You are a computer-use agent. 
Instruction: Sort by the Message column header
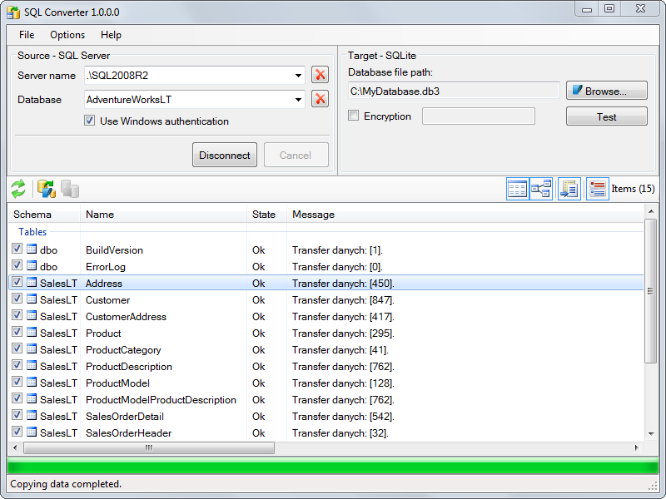click(465, 215)
